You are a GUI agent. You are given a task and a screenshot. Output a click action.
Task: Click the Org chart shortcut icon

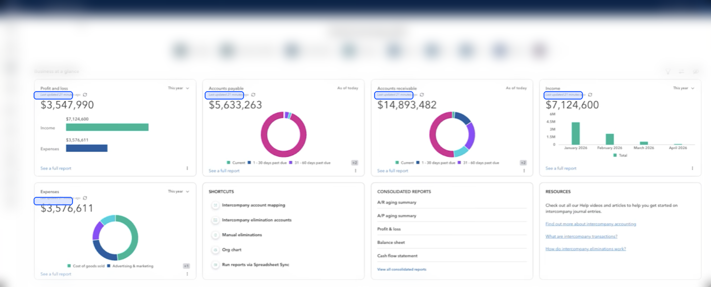coord(215,250)
